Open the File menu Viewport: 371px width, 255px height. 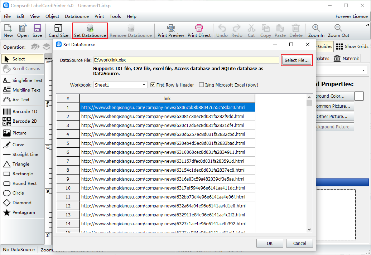[x=7, y=16]
